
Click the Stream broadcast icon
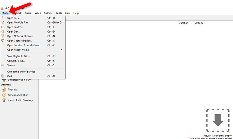coord(3,65)
